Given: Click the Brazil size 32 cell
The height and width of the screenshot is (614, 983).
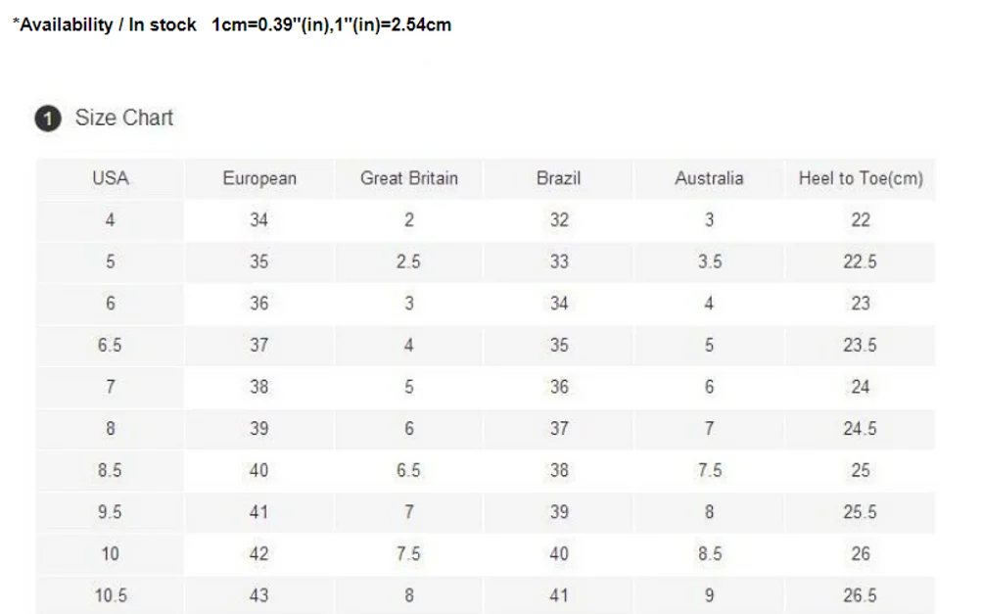Looking at the screenshot, I should [559, 220].
